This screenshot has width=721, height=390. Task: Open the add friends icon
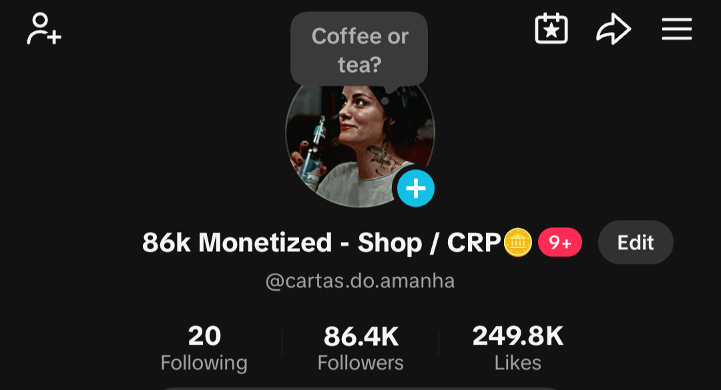43,29
